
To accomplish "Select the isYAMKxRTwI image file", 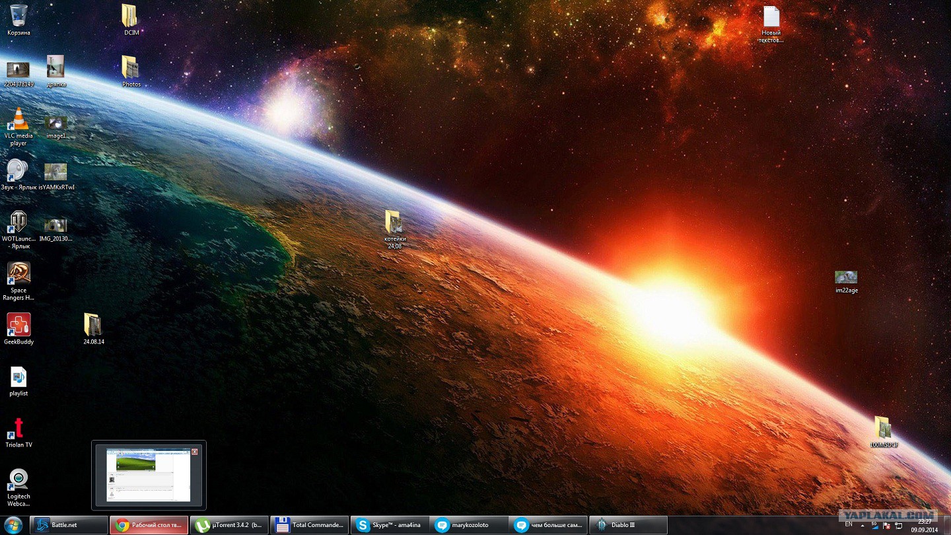I will point(56,176).
